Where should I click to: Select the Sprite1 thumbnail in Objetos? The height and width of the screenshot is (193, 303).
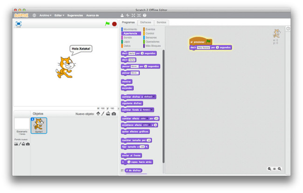(39, 125)
